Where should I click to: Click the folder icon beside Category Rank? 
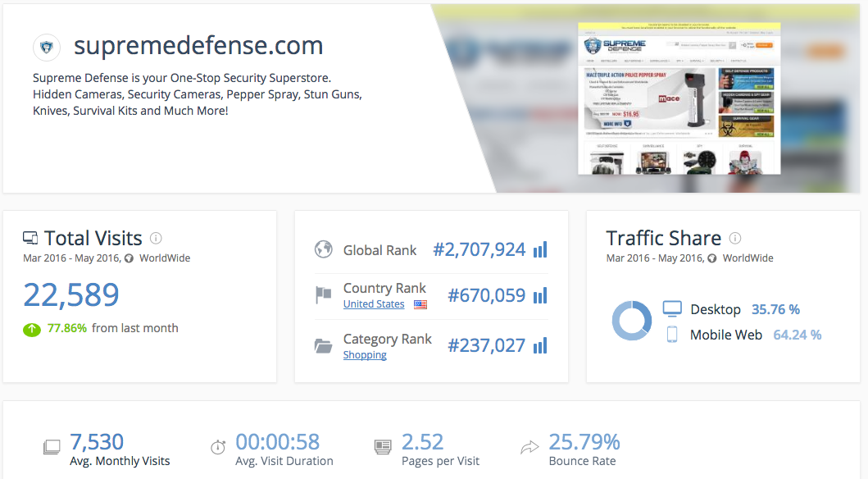[323, 346]
